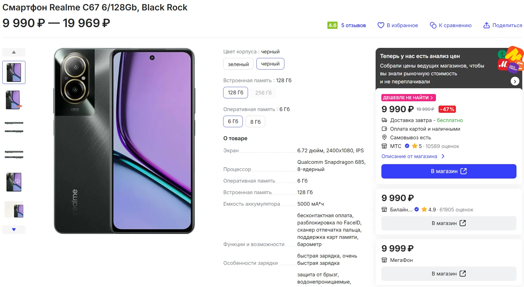Choose the 256 Гб storage option
The height and width of the screenshot is (287, 524).
(x=263, y=93)
